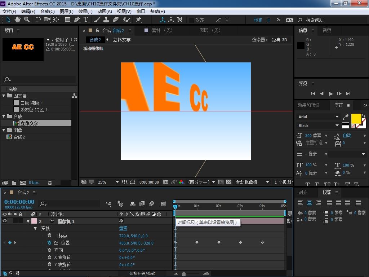Select the Brush tool

pyautogui.click(x=97, y=20)
